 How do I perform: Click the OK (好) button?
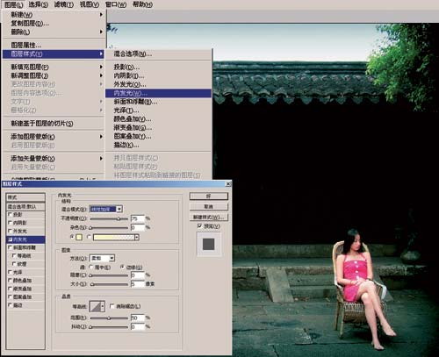click(209, 196)
